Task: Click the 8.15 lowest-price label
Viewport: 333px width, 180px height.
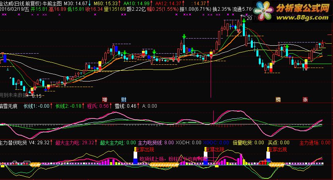Action: click(x=37, y=96)
